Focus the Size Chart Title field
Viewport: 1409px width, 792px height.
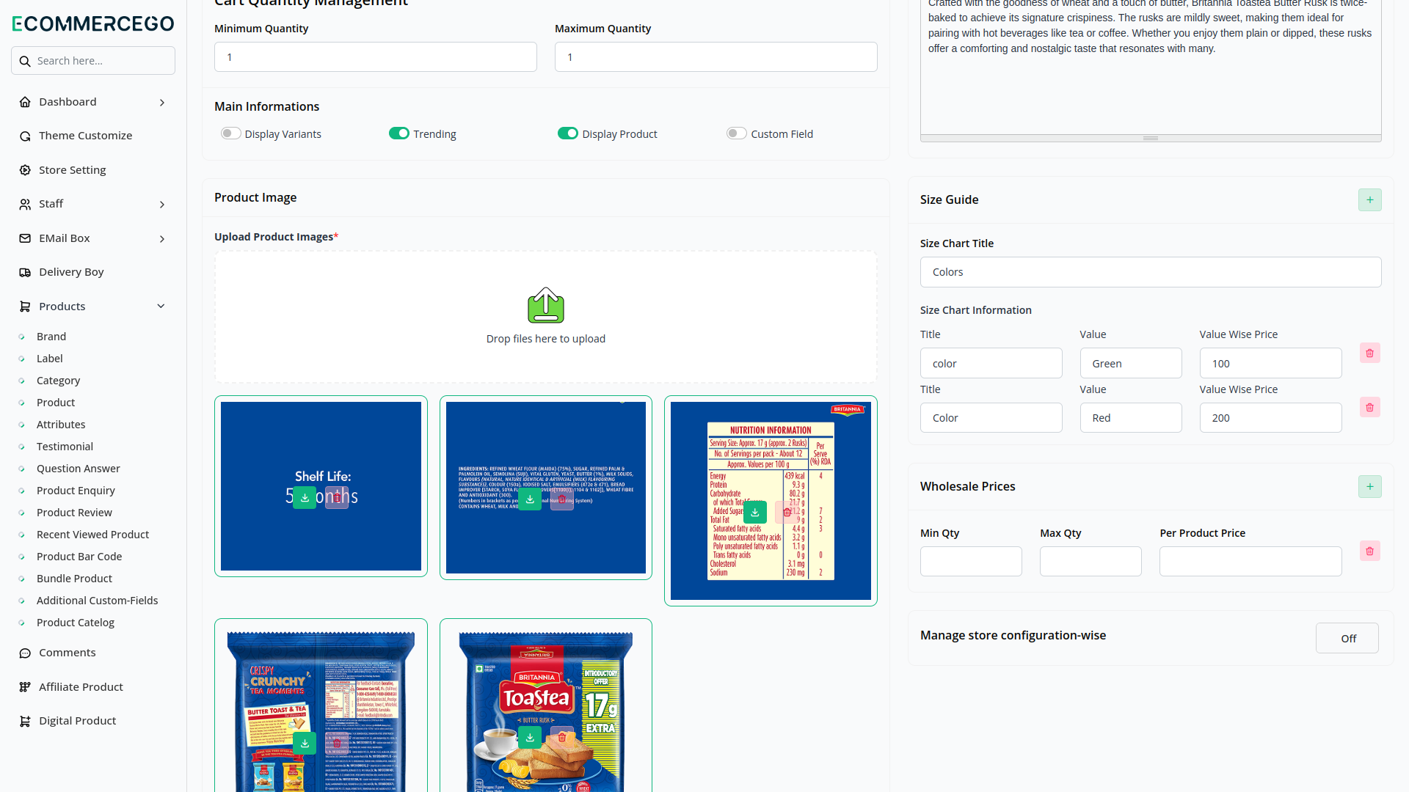tap(1151, 272)
